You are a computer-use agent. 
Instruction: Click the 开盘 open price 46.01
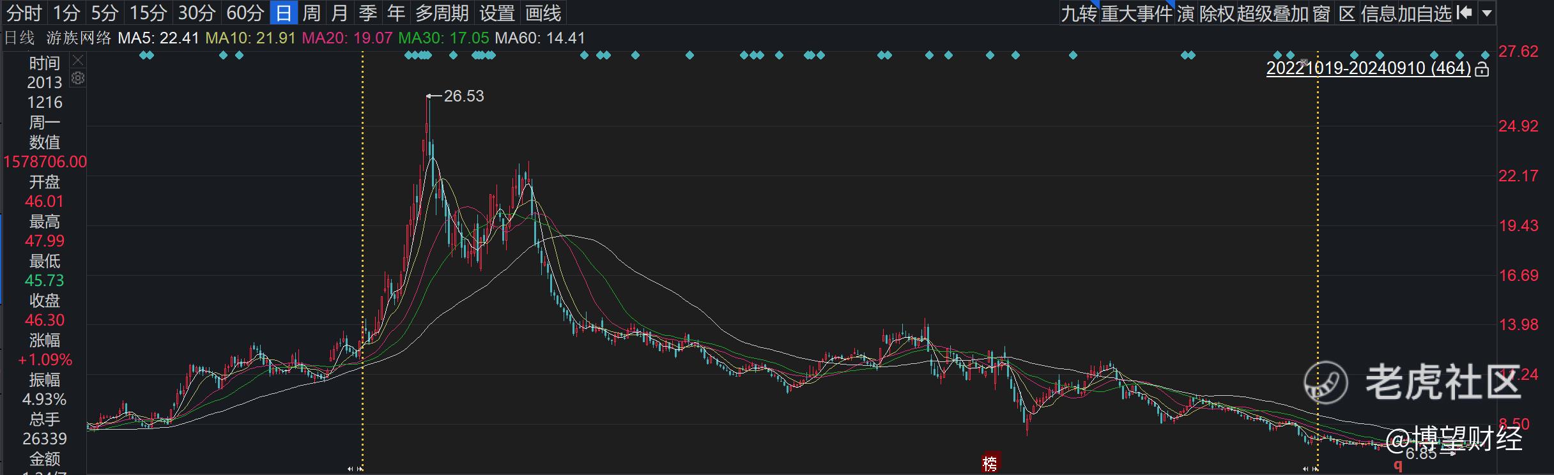coord(45,201)
